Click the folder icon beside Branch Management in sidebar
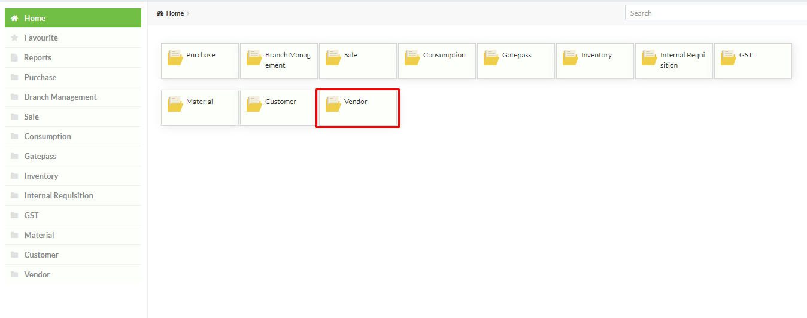The image size is (807, 318). pyautogui.click(x=14, y=97)
